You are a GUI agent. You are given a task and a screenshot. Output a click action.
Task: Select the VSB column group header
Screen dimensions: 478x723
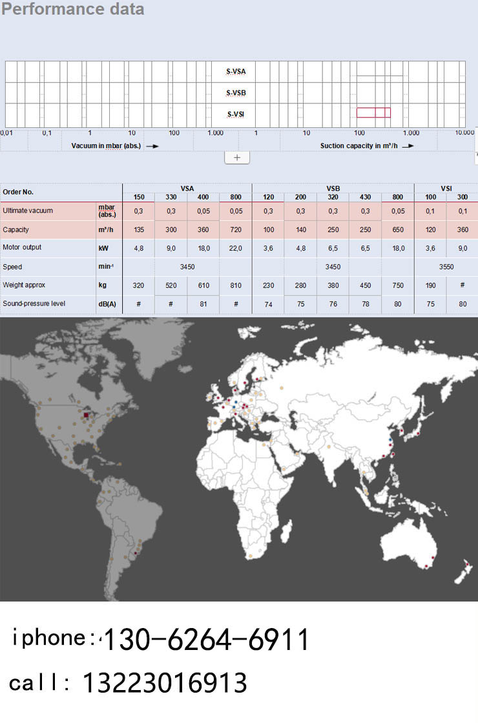pyautogui.click(x=333, y=188)
